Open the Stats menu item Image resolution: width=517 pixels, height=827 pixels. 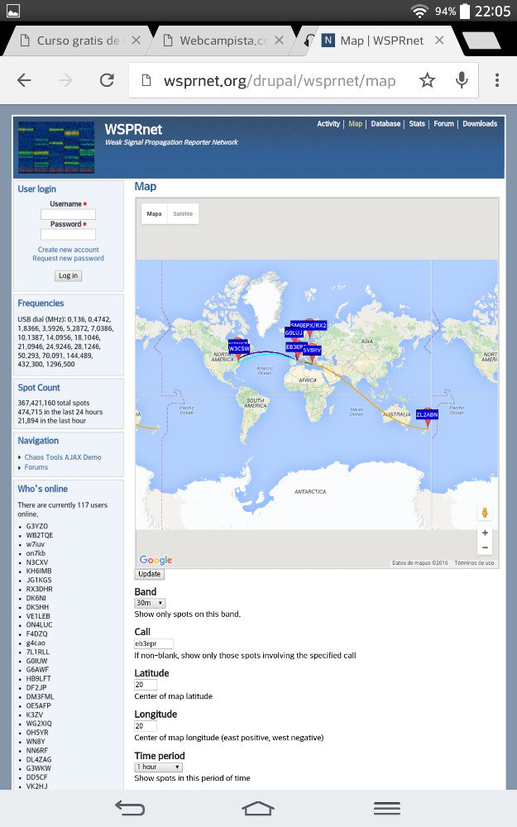coord(417,124)
